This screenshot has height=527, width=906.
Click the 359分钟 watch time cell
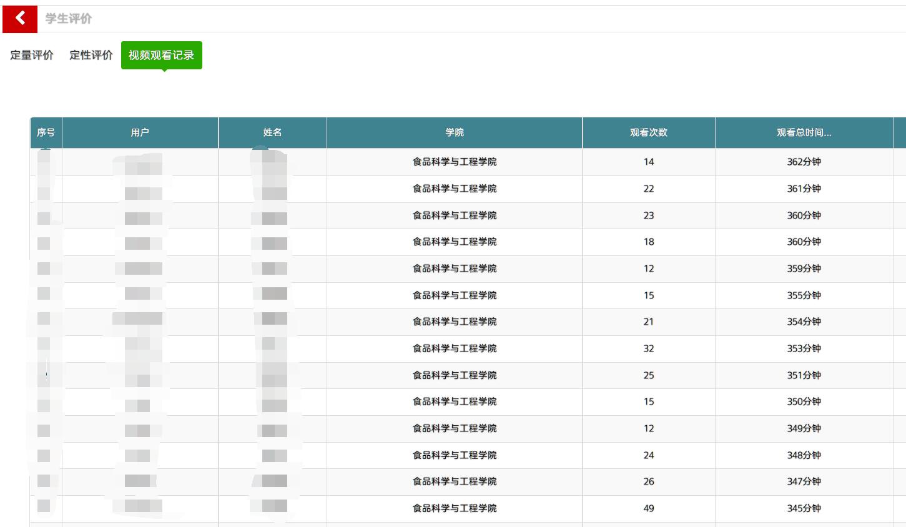(804, 268)
